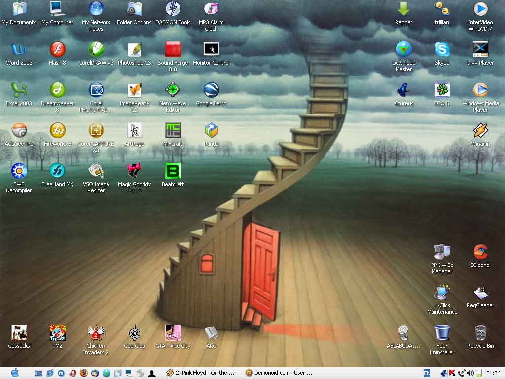Screen dimensions: 505x379
Task: Launch the Mixcraft icon
Action: (x=173, y=130)
